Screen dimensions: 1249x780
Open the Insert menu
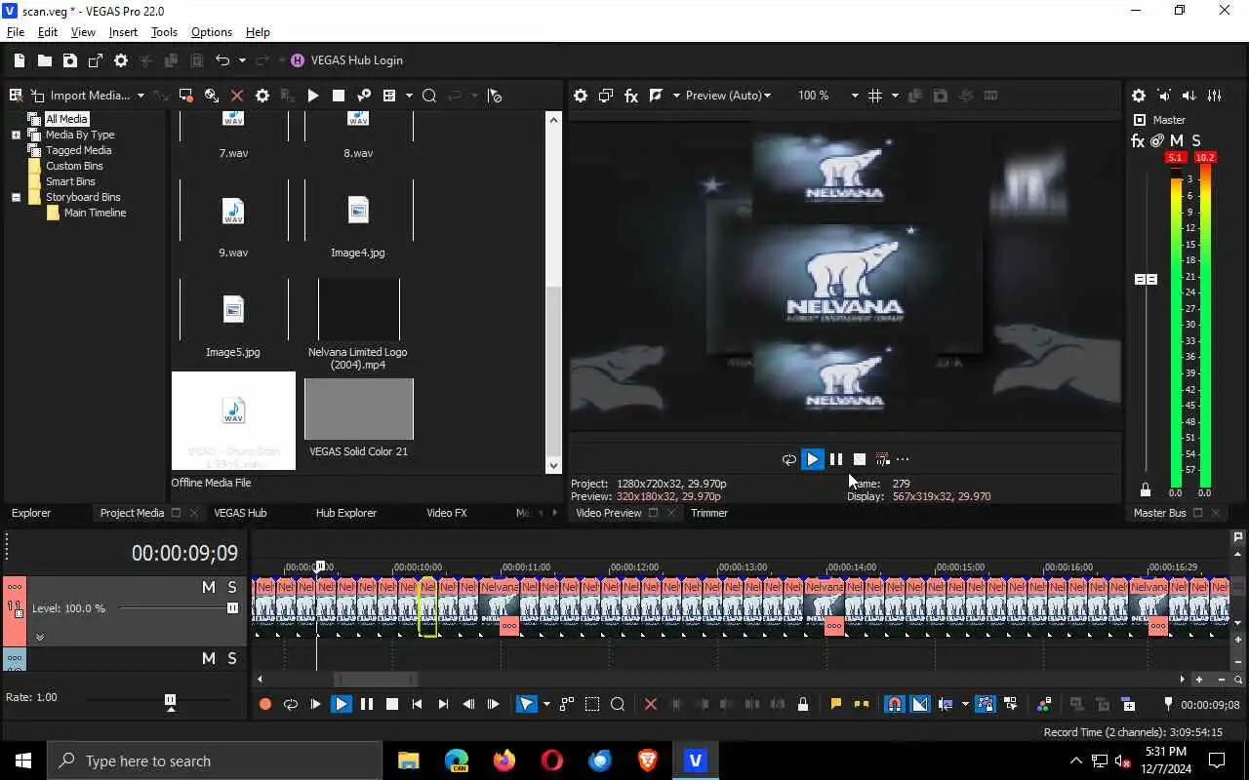tap(123, 32)
